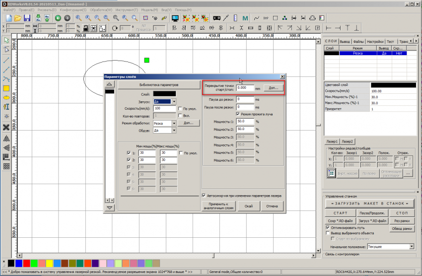Select the ellipse drawing tool
The height and width of the screenshot is (276, 422).
6,97
